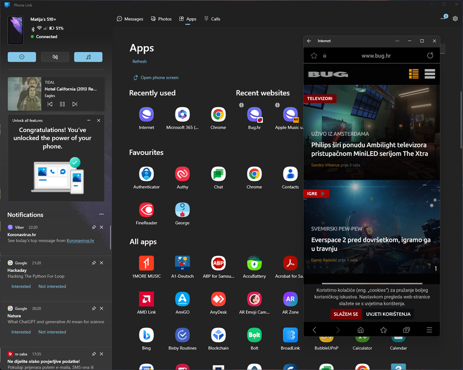The image size is (463, 370).
Task: Skip to next track in TIDAL
Action: click(x=75, y=104)
